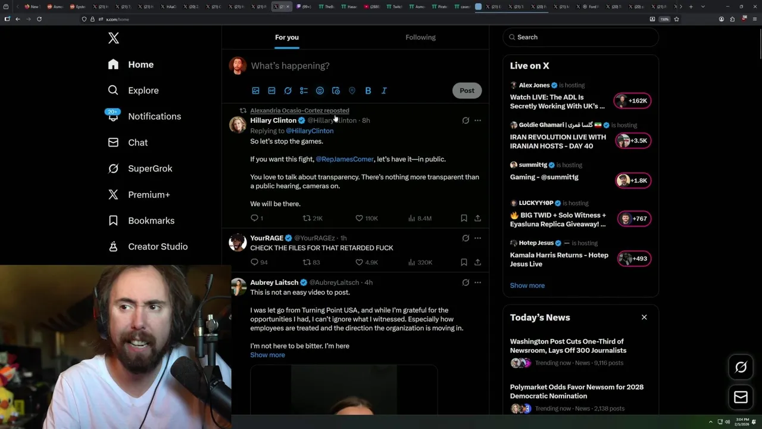Open more options on Aubrey Laitsch's post
The width and height of the screenshot is (762, 429).
pos(477,282)
